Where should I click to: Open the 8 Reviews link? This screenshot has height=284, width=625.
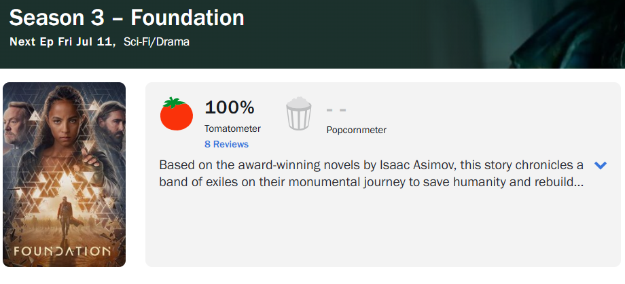[x=226, y=145]
